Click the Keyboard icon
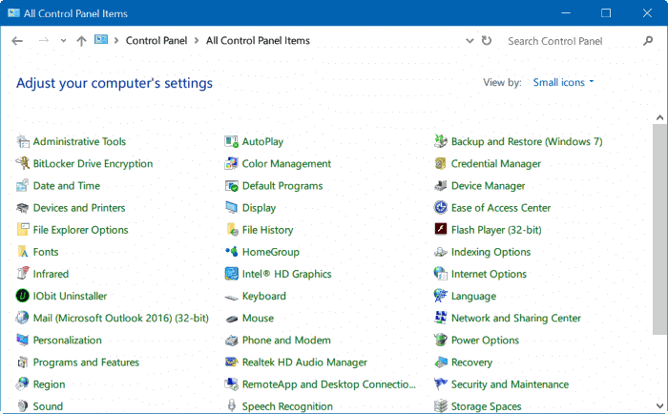 [x=231, y=297]
